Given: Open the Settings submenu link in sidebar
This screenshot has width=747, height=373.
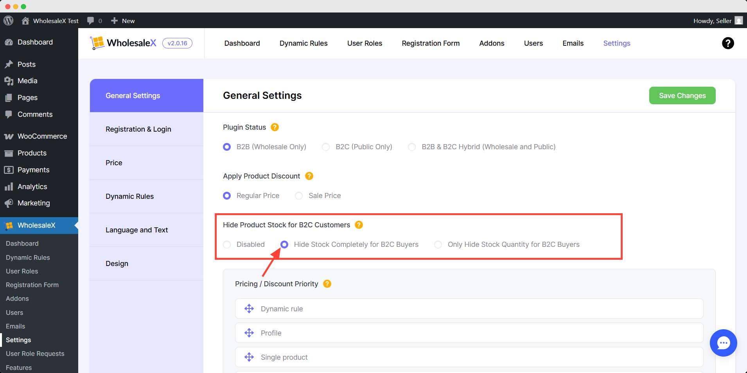Looking at the screenshot, I should click(x=18, y=340).
